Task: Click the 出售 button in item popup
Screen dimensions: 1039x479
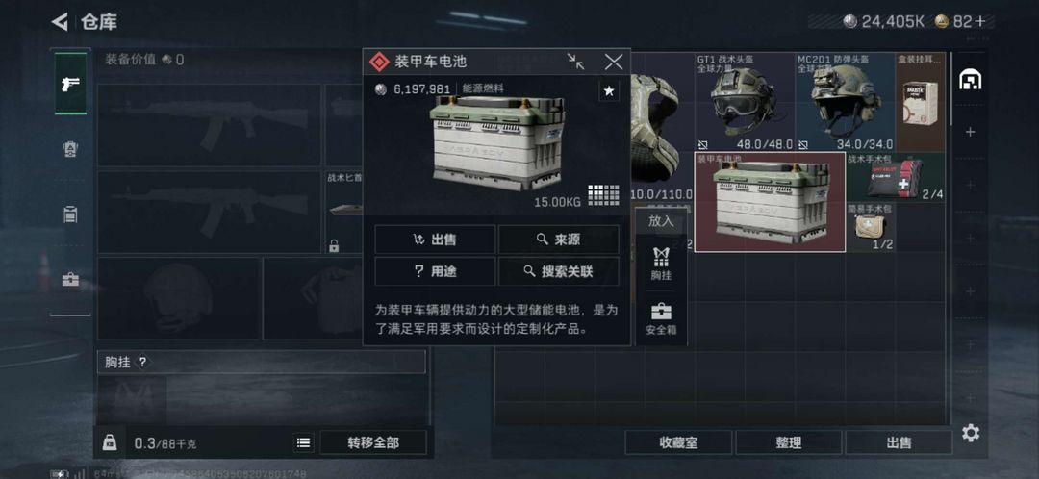Action: pyautogui.click(x=435, y=239)
